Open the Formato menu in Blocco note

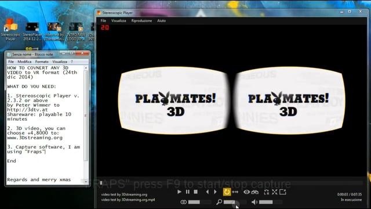42,62
